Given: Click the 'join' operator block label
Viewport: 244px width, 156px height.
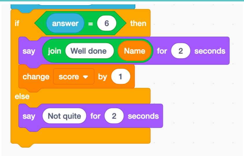Looking at the screenshot, I should click(54, 51).
